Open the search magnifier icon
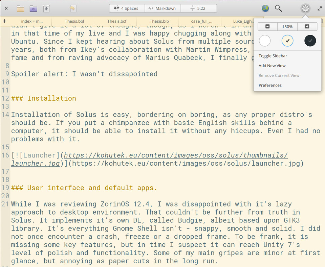The height and width of the screenshot is (267, 325). (278, 8)
